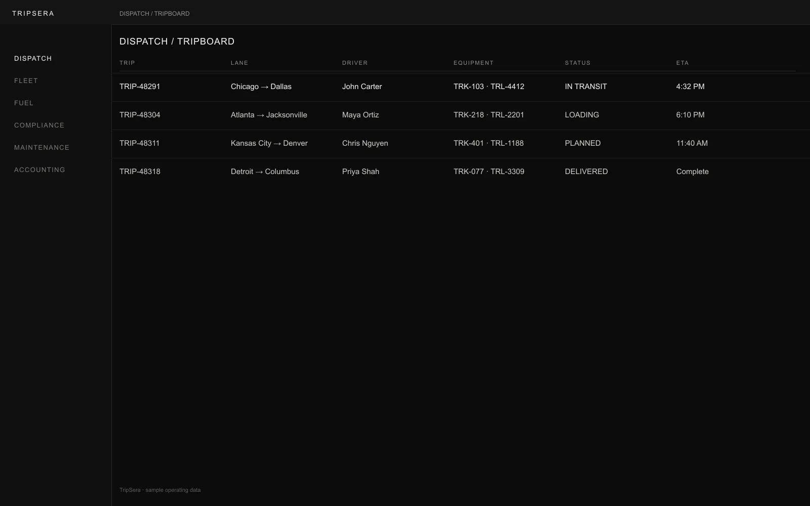Select trip TRIP-48291
Viewport: 810px width, 506px height.
pyautogui.click(x=140, y=87)
